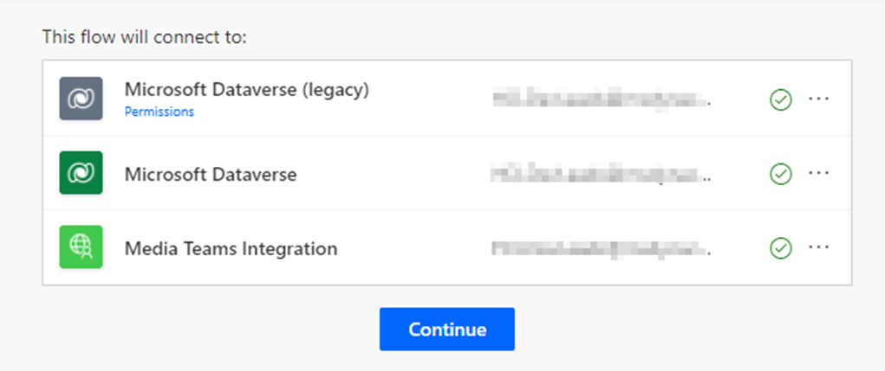Click the "This flow will connect to:" heading
Screen dimensions: 885x371
[x=145, y=38]
